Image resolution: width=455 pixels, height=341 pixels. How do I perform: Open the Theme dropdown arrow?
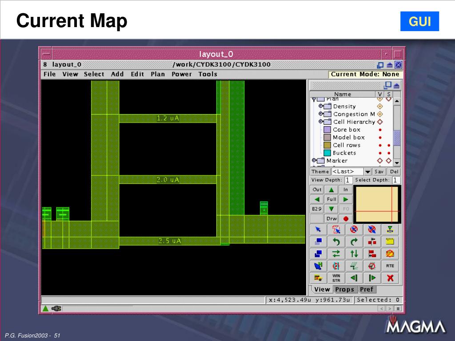click(x=367, y=172)
